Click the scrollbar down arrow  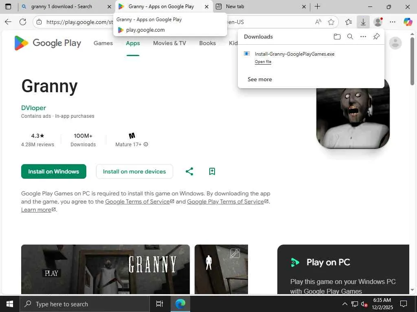(412, 290)
